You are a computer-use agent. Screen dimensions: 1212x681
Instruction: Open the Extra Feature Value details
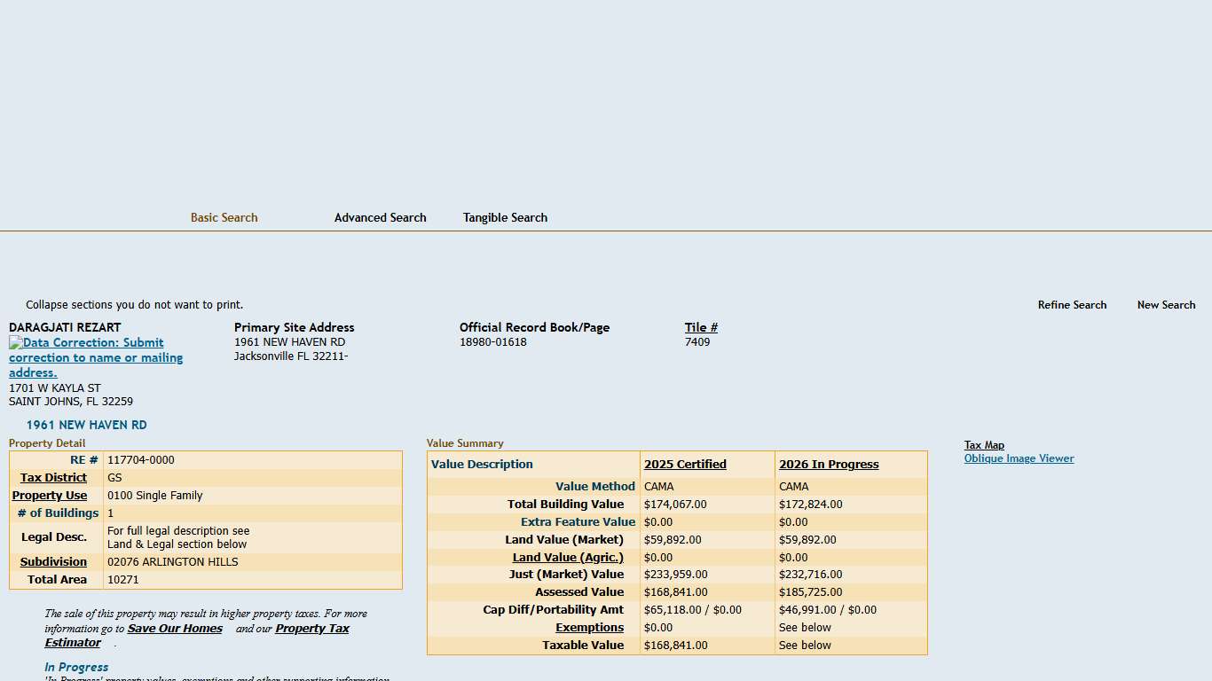(x=578, y=521)
